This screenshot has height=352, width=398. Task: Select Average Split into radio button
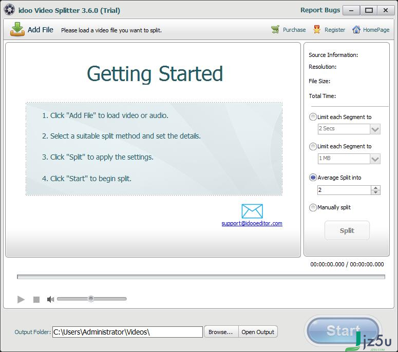[313, 178]
